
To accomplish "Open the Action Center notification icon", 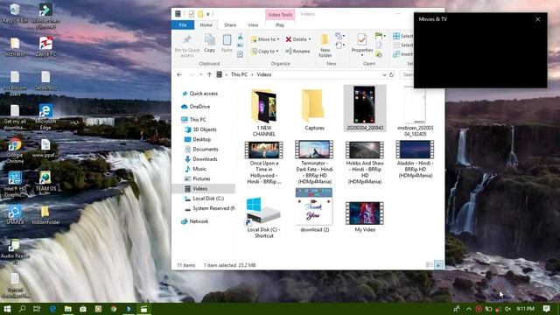I will [x=546, y=309].
